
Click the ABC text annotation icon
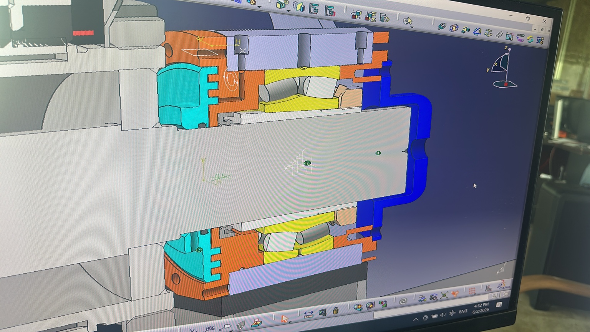[x=210, y=328]
